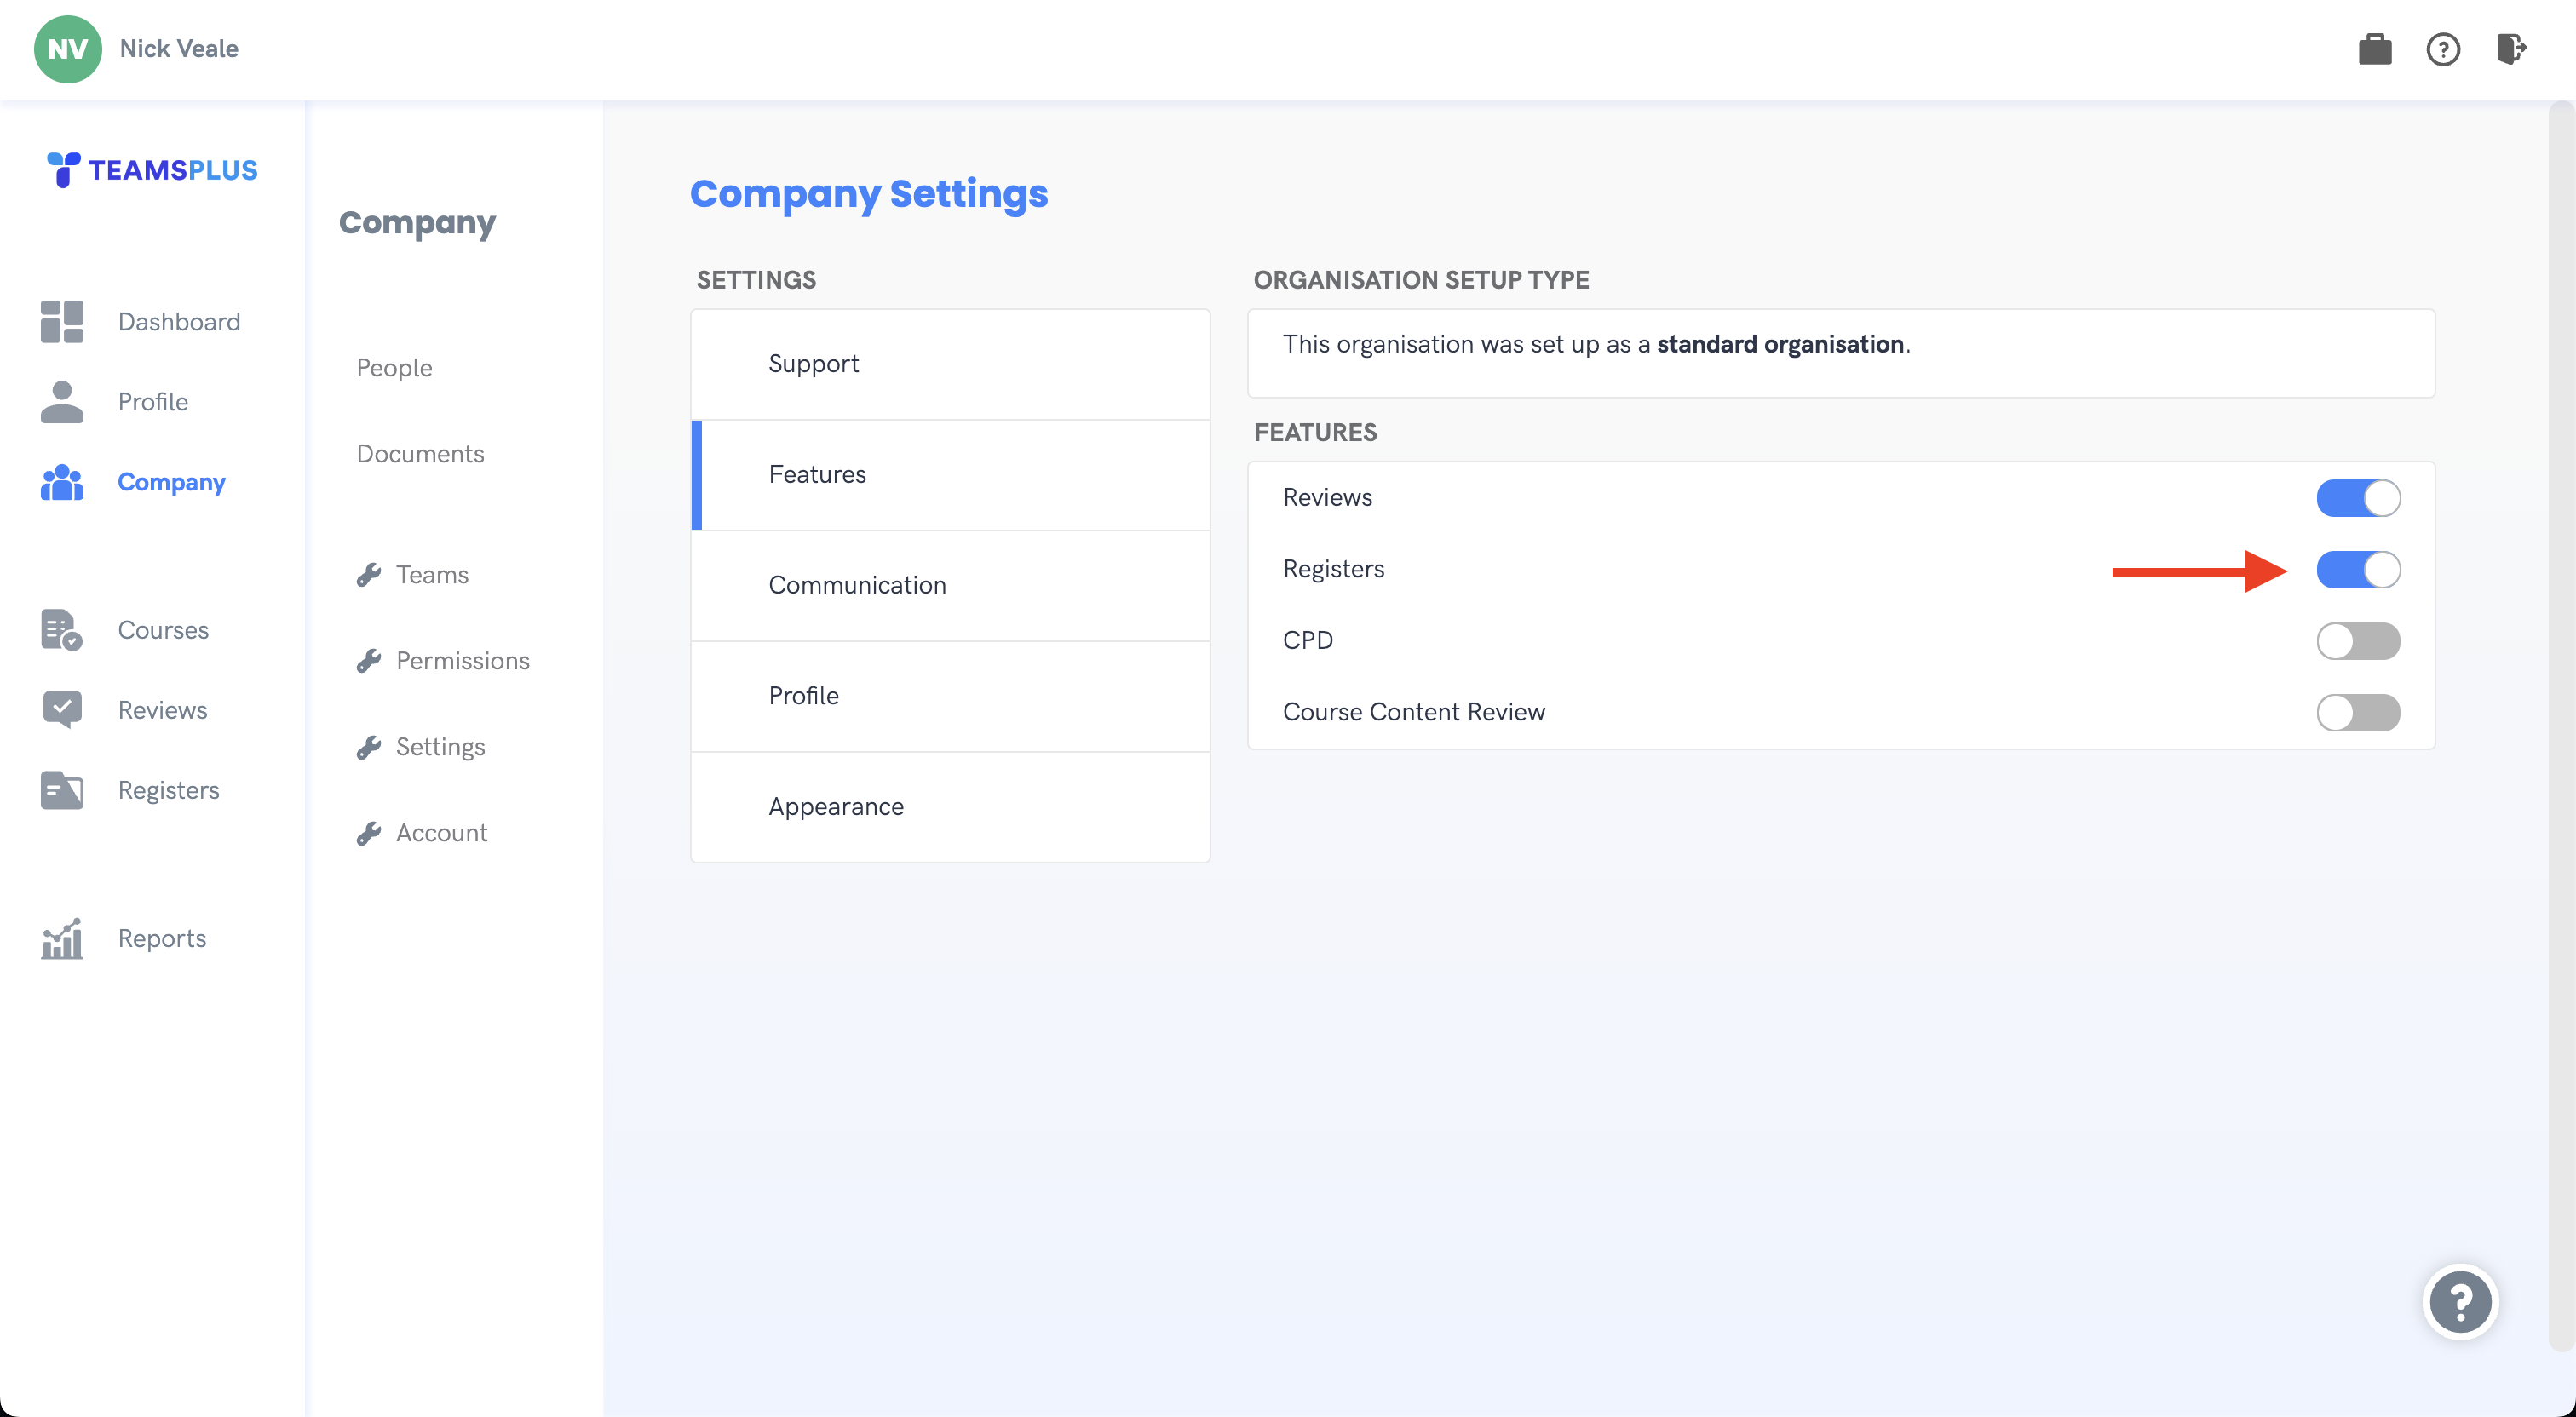Turn off the Registers feature toggle

pos(2357,570)
